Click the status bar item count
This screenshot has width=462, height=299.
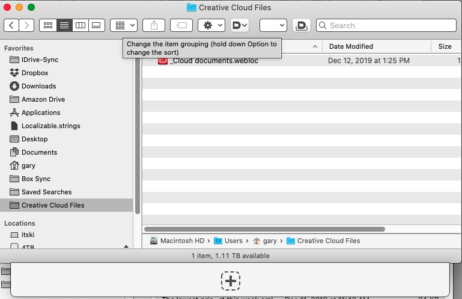(231, 256)
